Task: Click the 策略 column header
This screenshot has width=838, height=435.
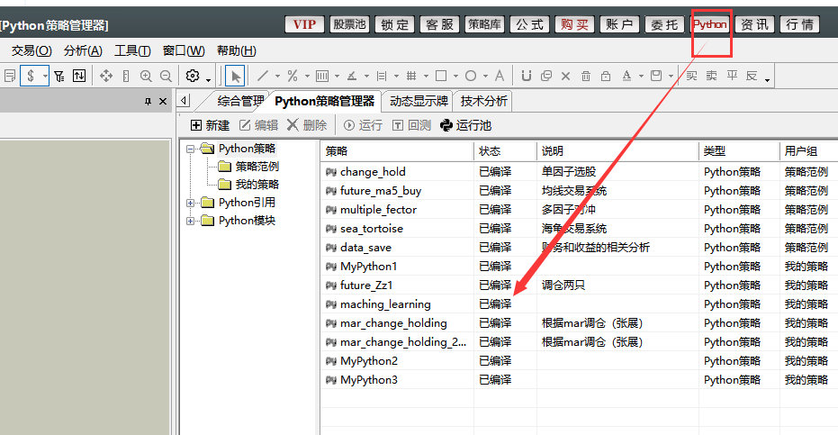Action: 397,151
